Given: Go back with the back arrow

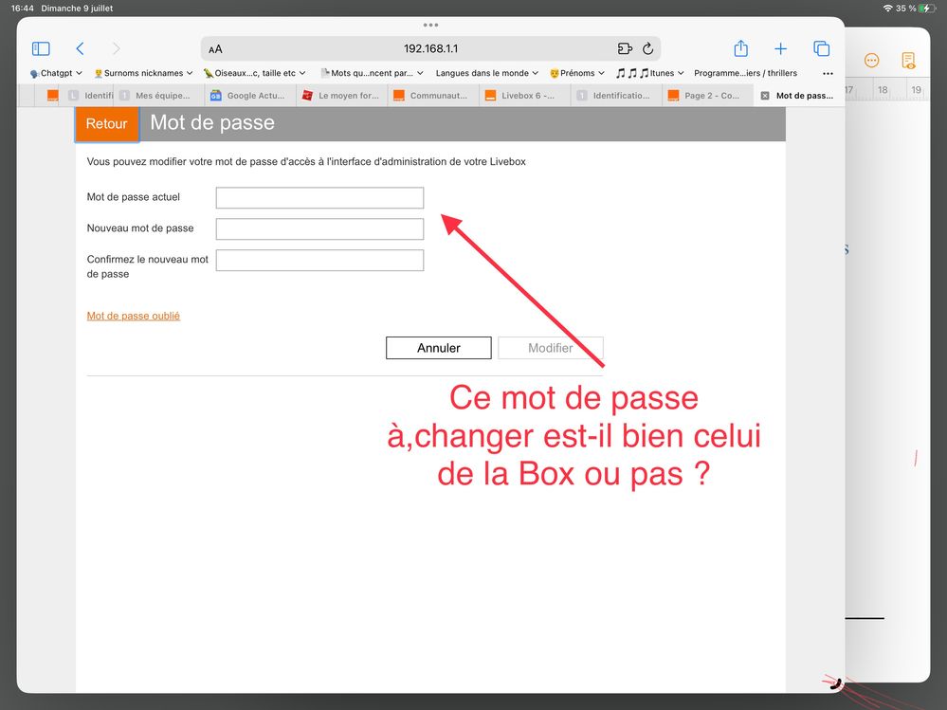Looking at the screenshot, I should coord(80,48).
